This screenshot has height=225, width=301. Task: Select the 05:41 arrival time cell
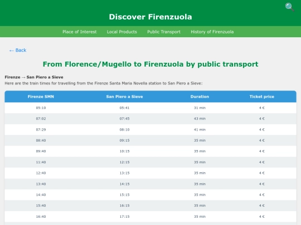coord(124,108)
